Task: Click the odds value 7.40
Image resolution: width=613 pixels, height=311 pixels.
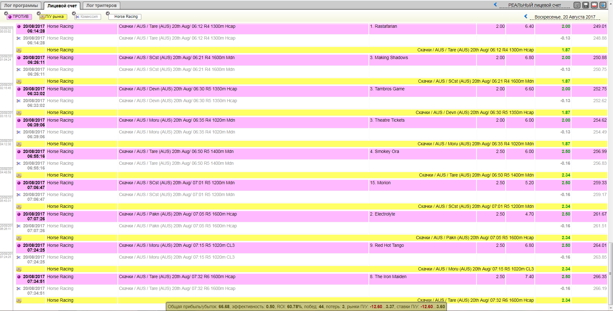Action: (x=529, y=277)
